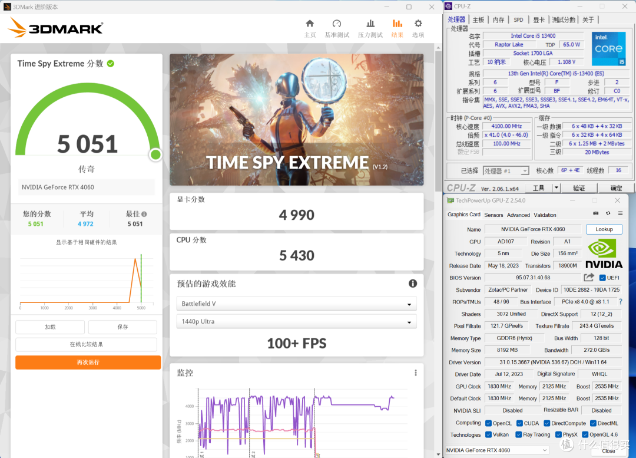Click the CPU-Z title bar app icon
Image resolution: width=636 pixels, height=458 pixels.
point(448,6)
